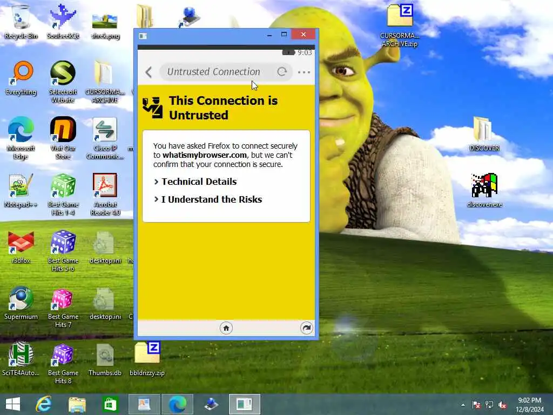Screen dimensions: 553x415
Task: Open the Windows Store from the taskbar
Action: (x=110, y=404)
